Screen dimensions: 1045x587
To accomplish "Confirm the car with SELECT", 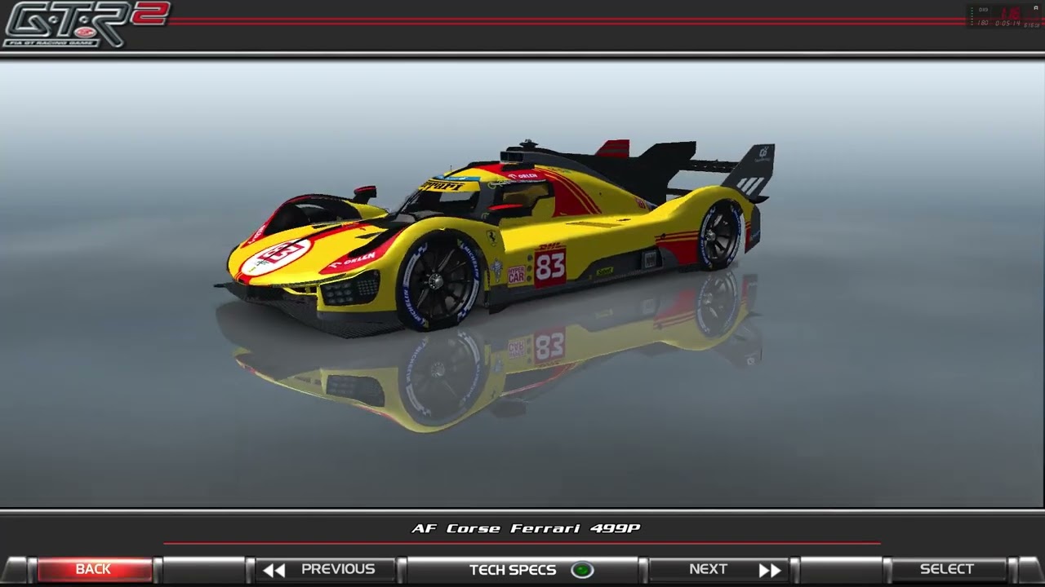I will click(x=947, y=569).
